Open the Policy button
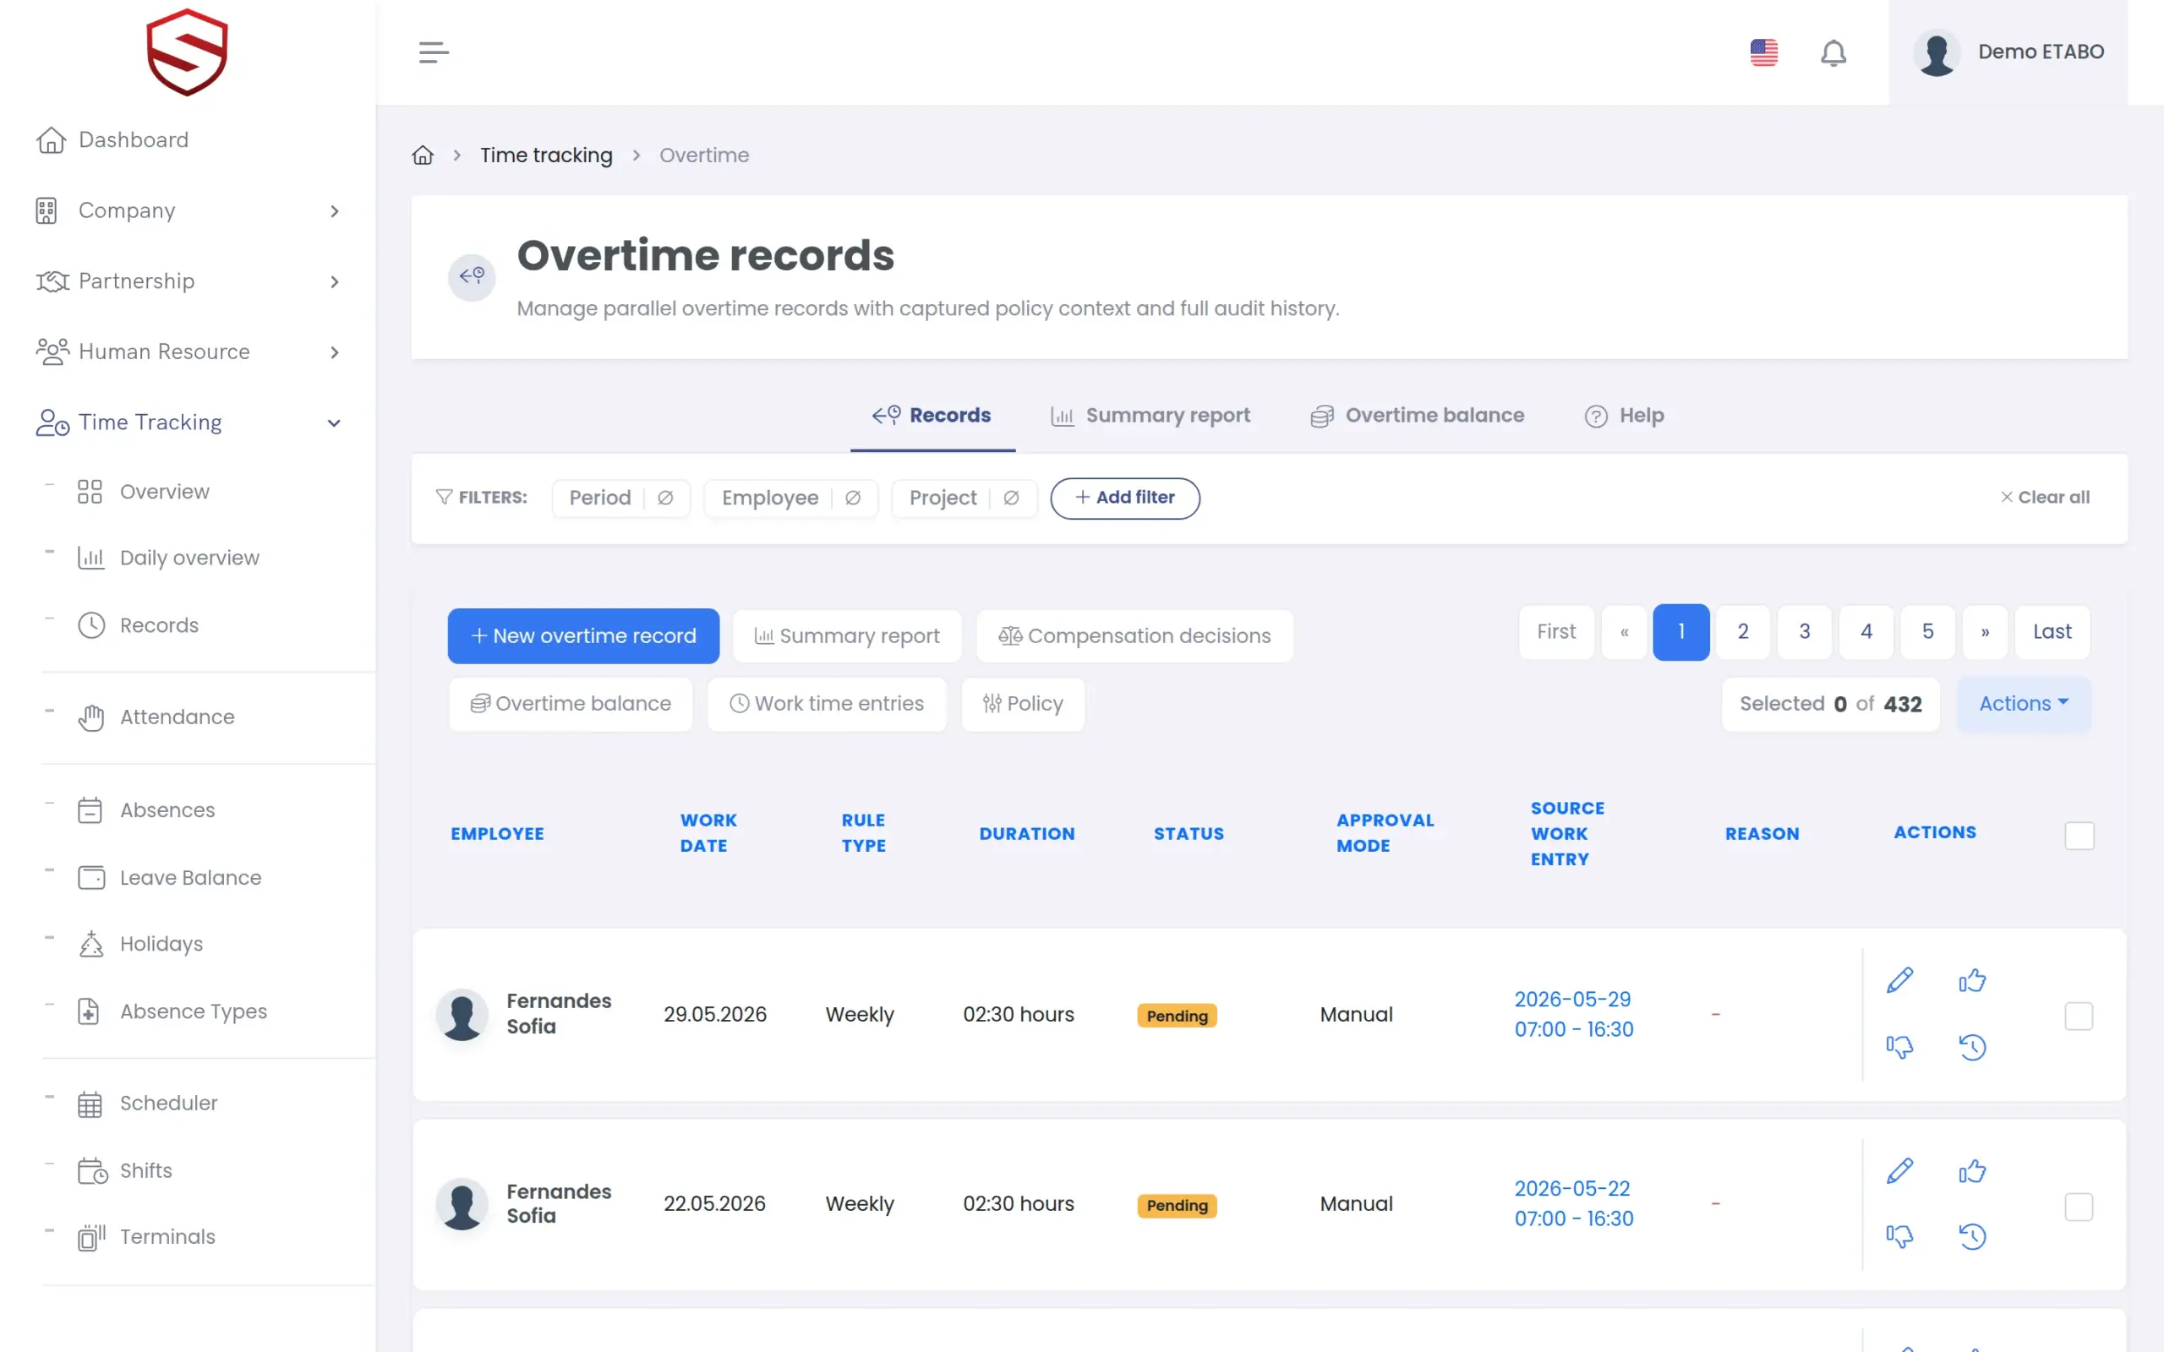The image size is (2164, 1352). (1023, 704)
